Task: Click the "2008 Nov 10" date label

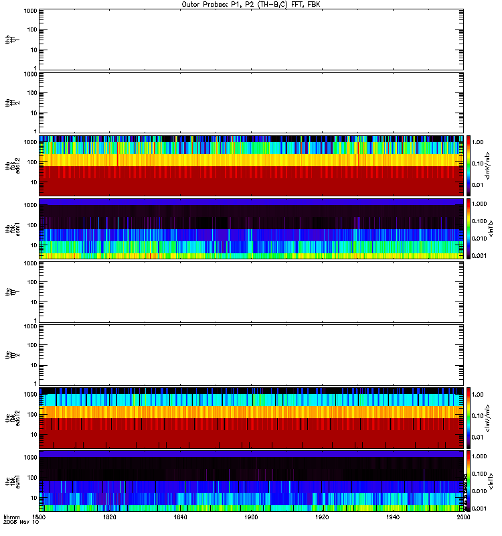Action: click(21, 522)
